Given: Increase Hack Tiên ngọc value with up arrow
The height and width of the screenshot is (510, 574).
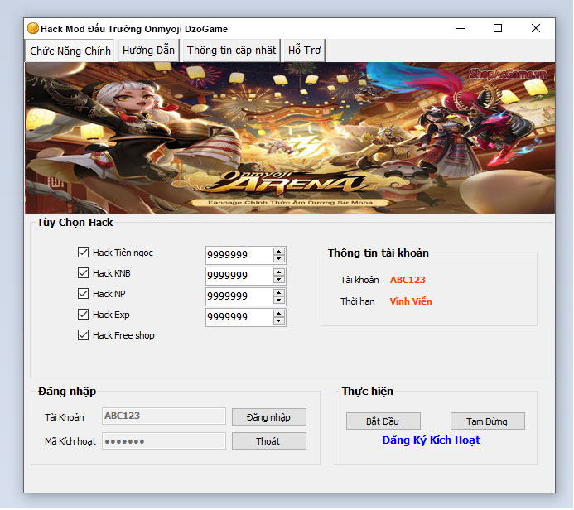Looking at the screenshot, I should pyautogui.click(x=279, y=252).
